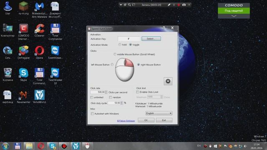Click the EN language indicator in tray
Image resolution: width=267 pixels, height=150 pixels.
(199, 146)
